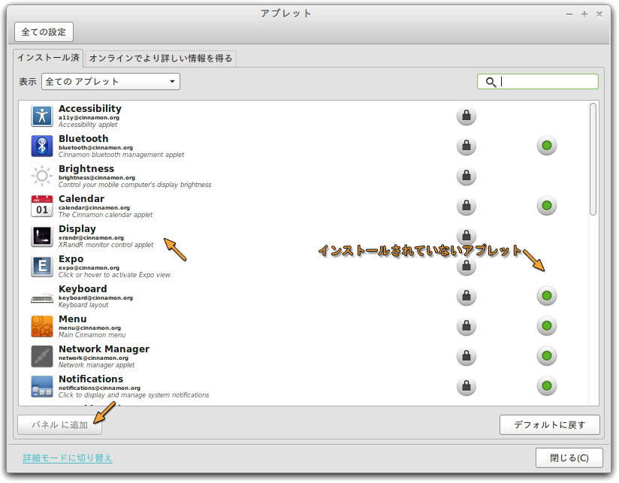
Task: Select the Network Manager applet icon
Action: tap(42, 356)
